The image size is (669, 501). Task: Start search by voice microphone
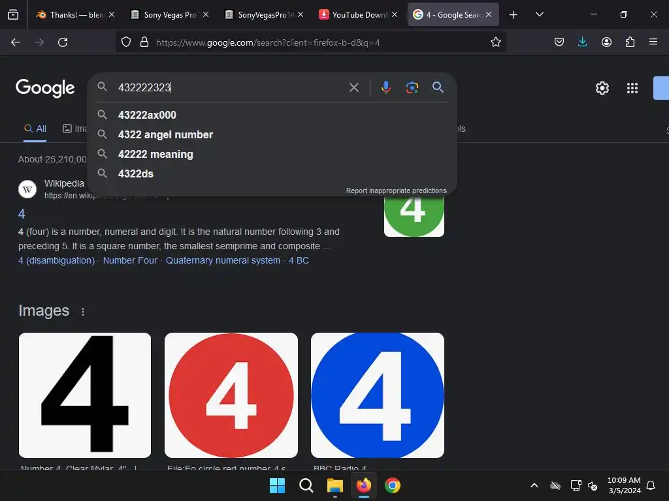[x=385, y=87]
